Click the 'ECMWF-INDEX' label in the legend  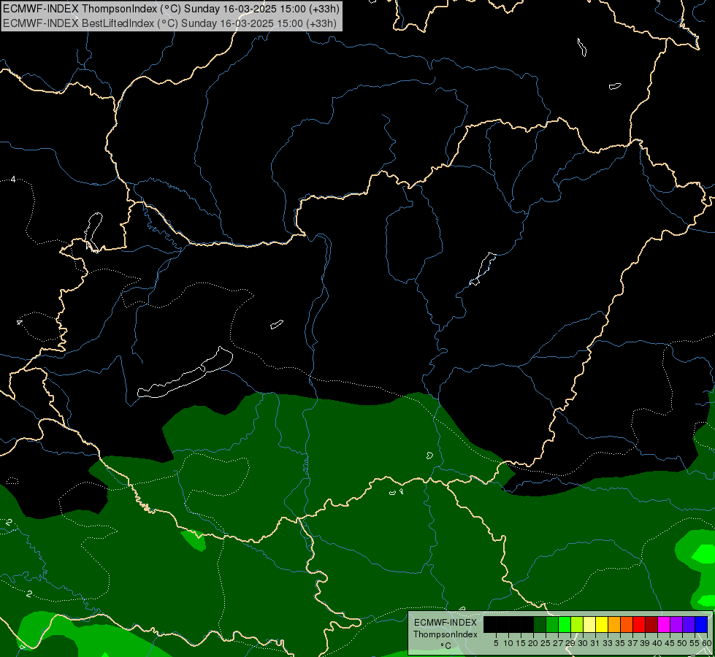point(445,623)
